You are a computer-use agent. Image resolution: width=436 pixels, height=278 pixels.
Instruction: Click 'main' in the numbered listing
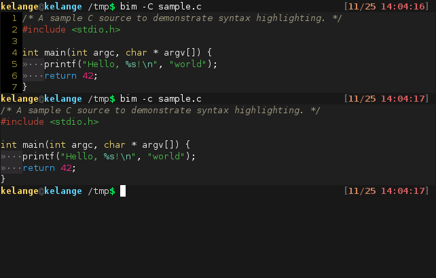coord(55,53)
